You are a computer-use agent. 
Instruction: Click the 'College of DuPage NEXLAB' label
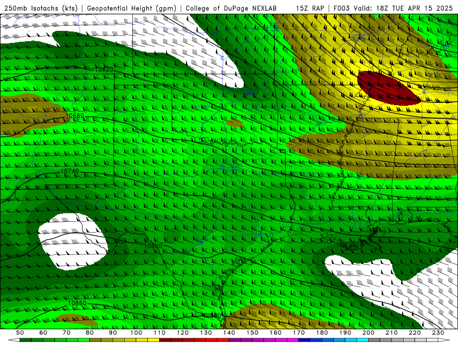pyautogui.click(x=231, y=8)
